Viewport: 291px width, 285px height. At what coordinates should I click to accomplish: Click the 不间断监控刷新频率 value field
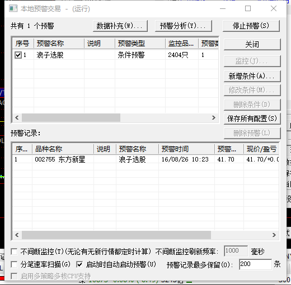pos(236,251)
